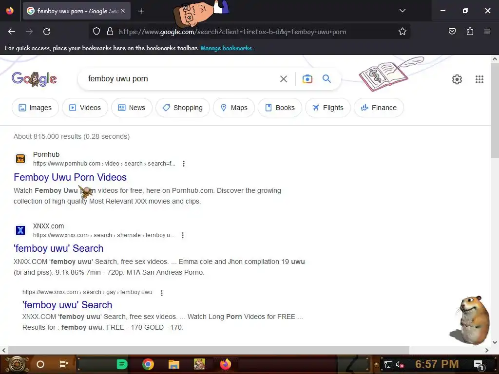Click the Manage bookmarks link

228,48
